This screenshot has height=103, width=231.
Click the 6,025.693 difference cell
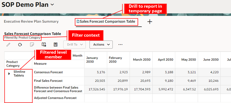pyautogui.click(x=209, y=89)
